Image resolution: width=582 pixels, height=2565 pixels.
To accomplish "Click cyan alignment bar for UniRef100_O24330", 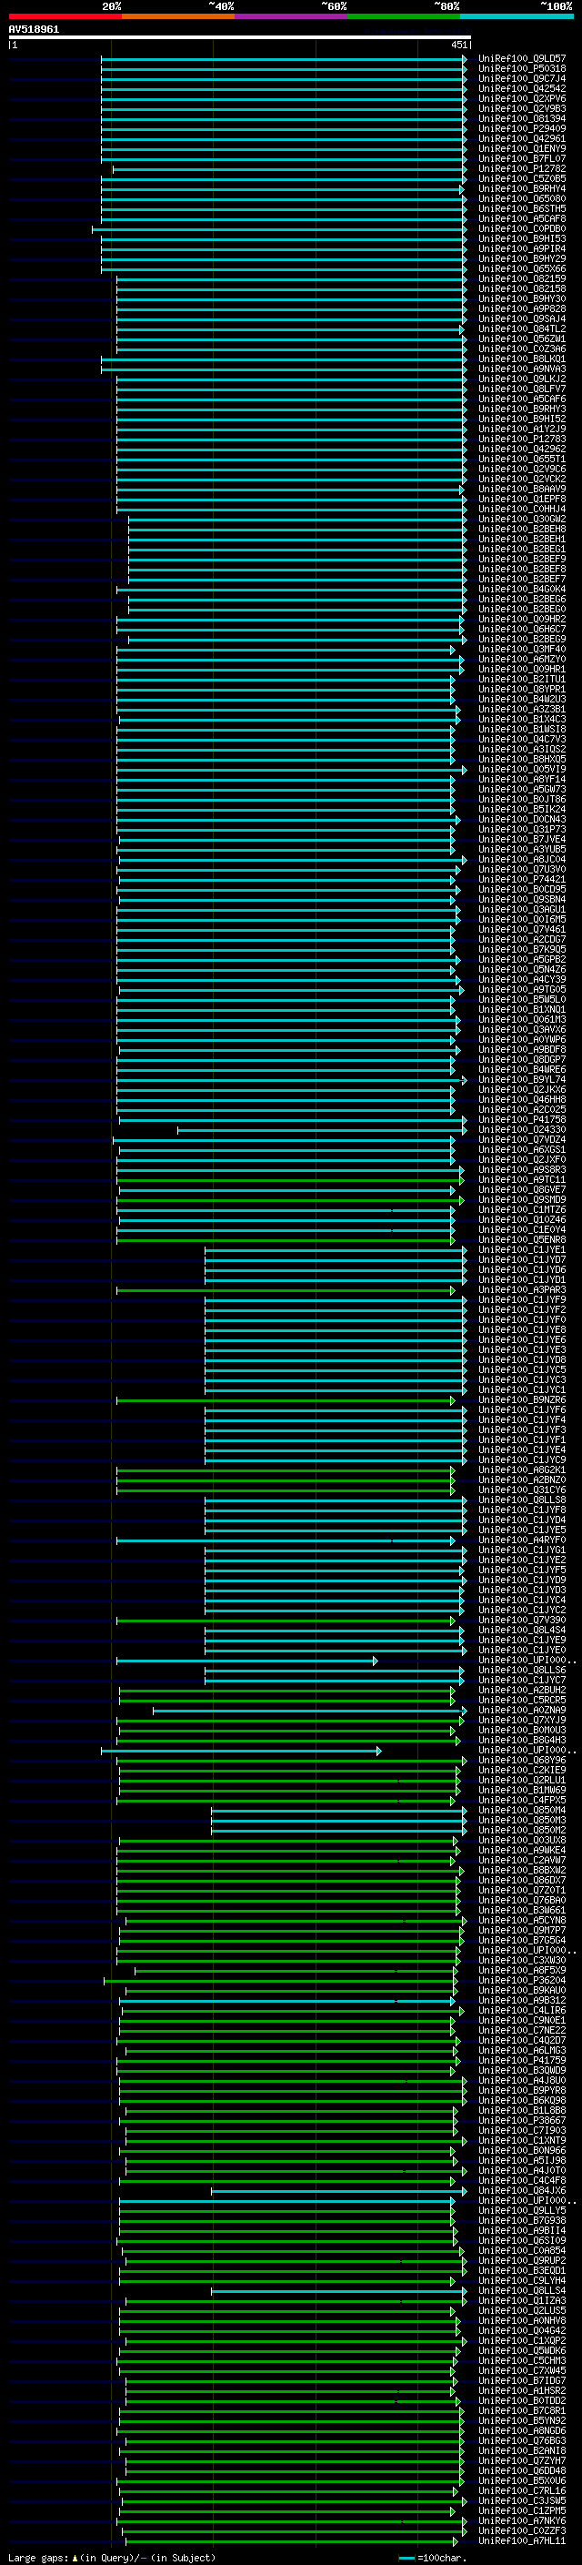I will 321,1130.
